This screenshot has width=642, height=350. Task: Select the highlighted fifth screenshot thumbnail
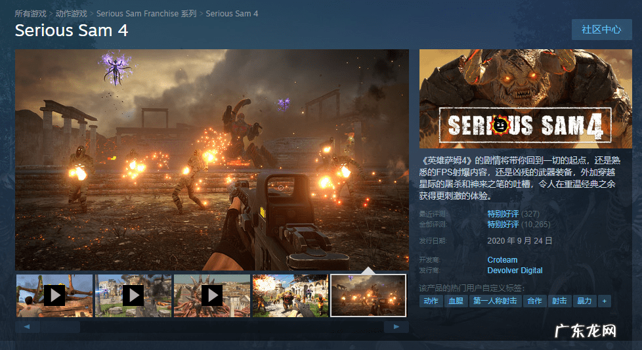(x=369, y=295)
